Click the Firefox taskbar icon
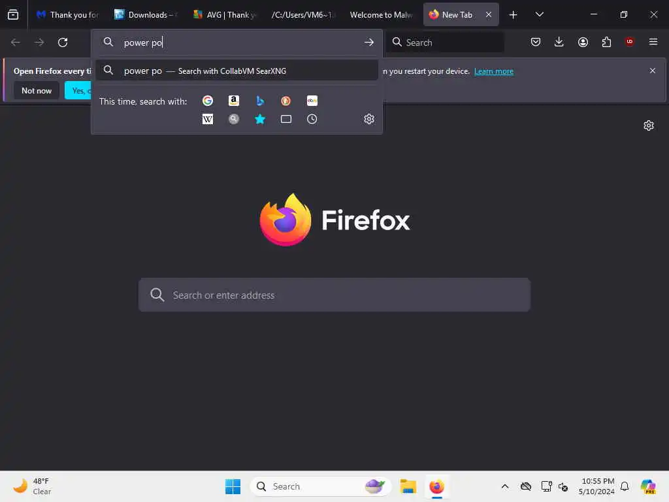Viewport: 669px width, 502px height. (x=436, y=486)
